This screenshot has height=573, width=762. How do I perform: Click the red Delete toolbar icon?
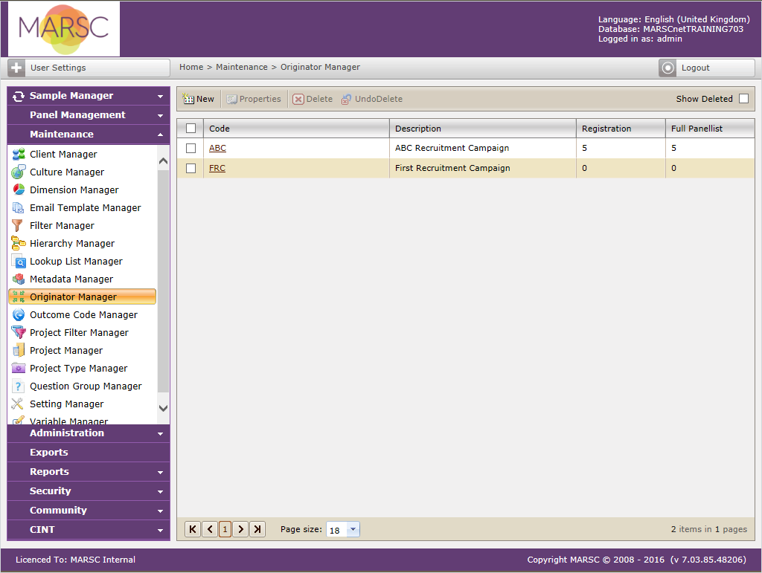coord(298,99)
